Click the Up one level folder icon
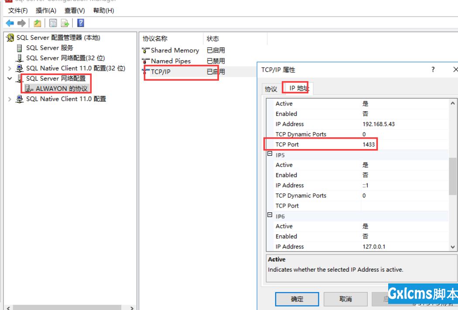458x310 pixels. [37, 23]
